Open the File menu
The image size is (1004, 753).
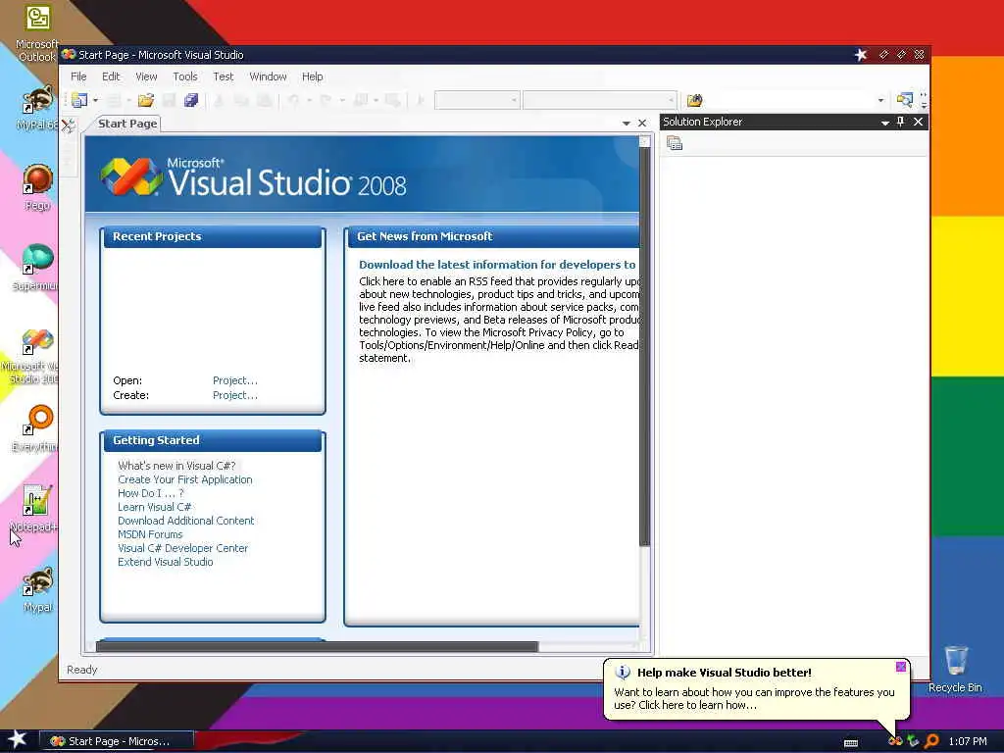[78, 76]
